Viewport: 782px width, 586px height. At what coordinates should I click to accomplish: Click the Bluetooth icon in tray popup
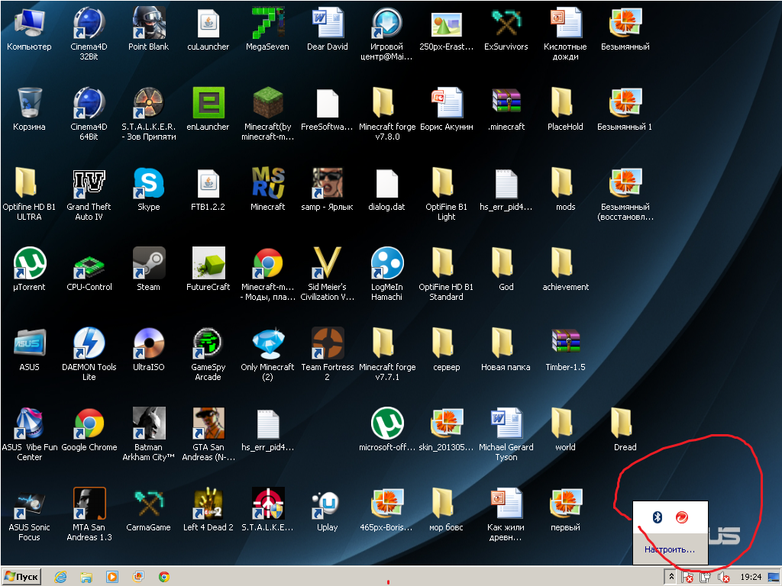658,517
